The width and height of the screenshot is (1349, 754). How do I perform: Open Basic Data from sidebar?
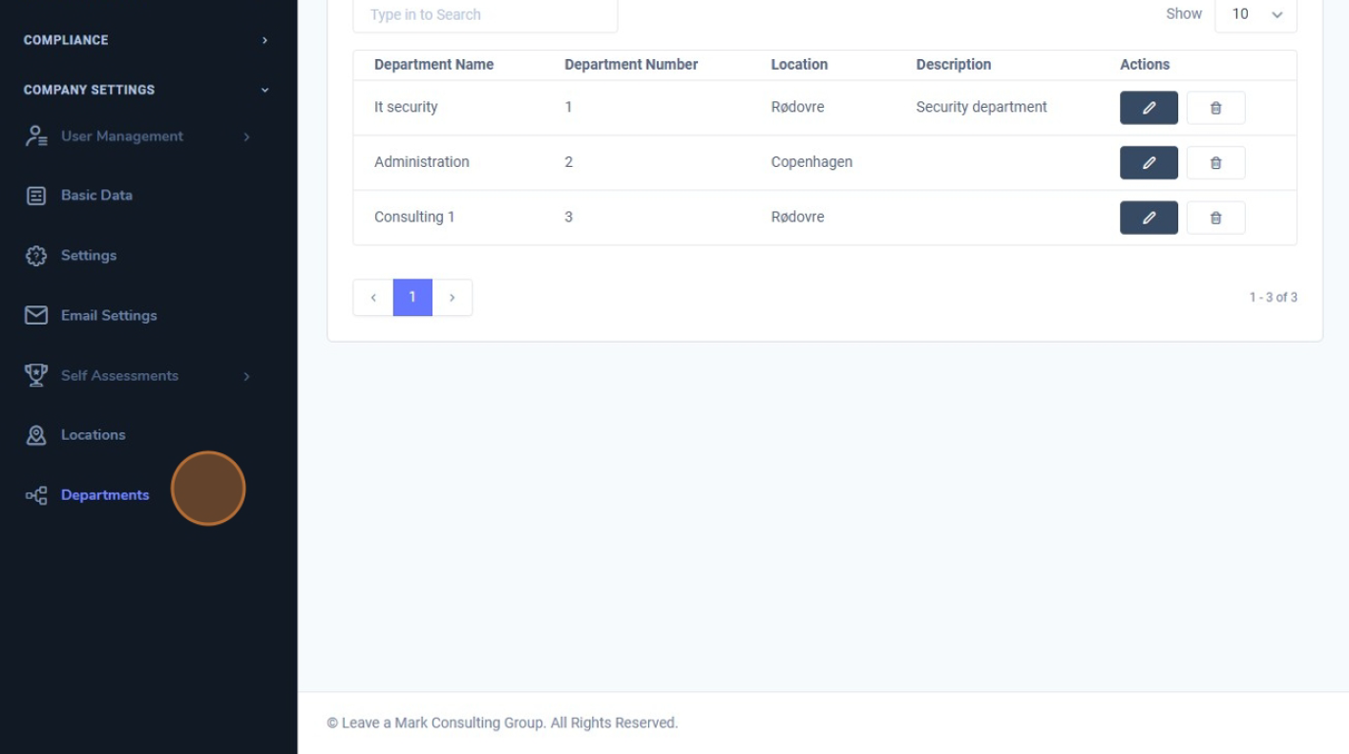pyautogui.click(x=96, y=196)
